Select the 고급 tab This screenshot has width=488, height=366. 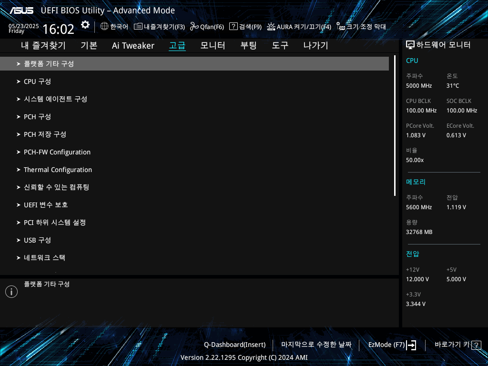click(177, 45)
